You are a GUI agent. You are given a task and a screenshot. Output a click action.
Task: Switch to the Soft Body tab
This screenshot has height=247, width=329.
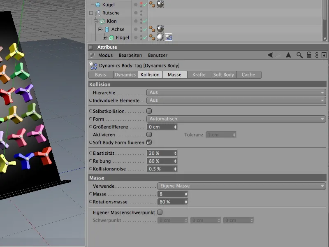pyautogui.click(x=224, y=75)
